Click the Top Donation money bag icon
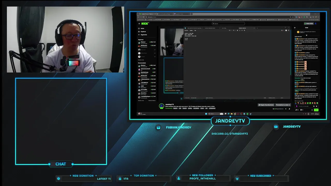 click(120, 179)
